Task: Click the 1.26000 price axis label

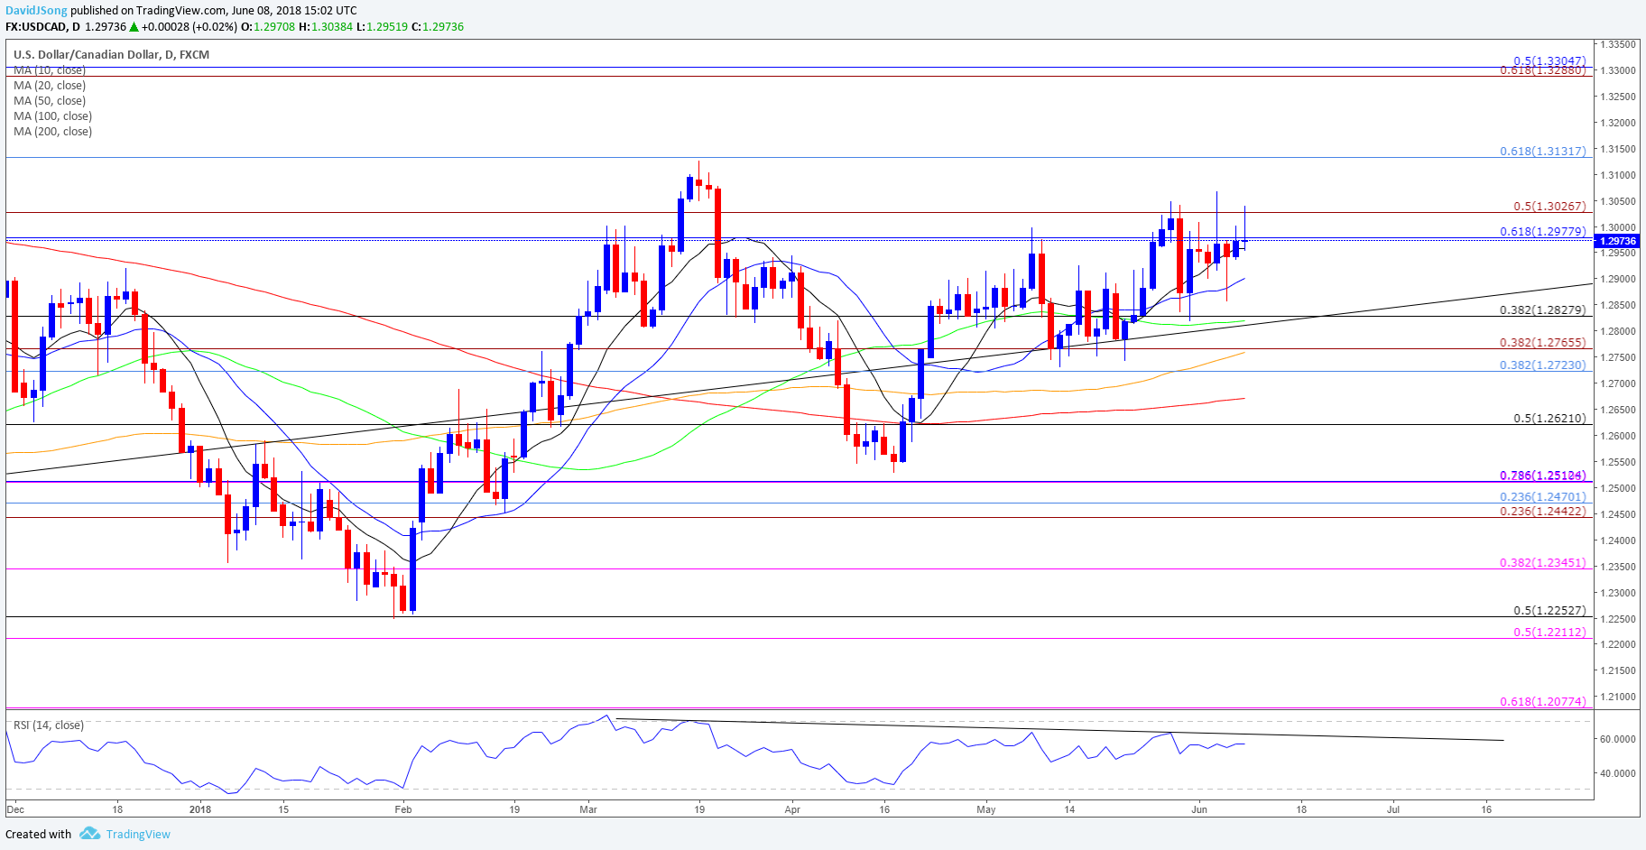Action: tap(1619, 437)
